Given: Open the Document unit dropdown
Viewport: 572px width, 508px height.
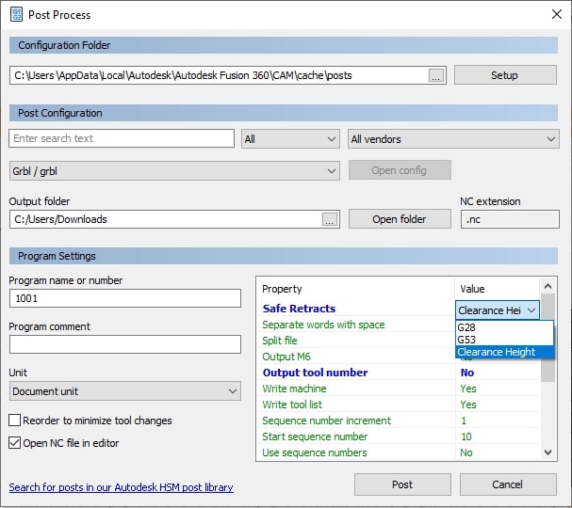Looking at the screenshot, I should point(125,390).
